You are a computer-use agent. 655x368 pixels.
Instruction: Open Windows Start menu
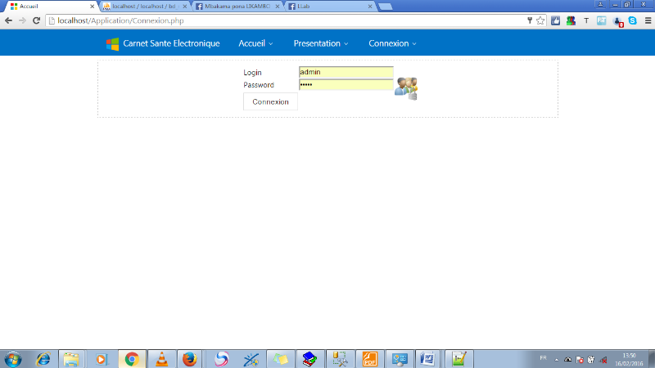click(x=12, y=359)
